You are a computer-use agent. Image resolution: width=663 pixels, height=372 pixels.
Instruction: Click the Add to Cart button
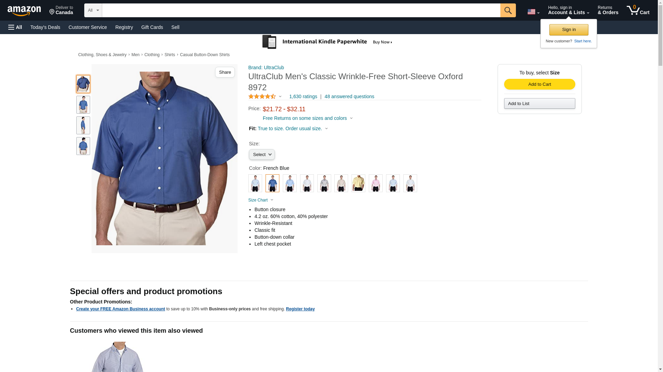[539, 84]
